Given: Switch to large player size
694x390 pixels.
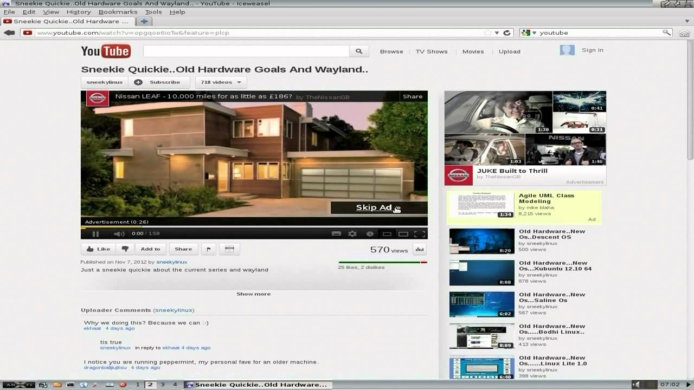Looking at the screenshot, I should [403, 234].
